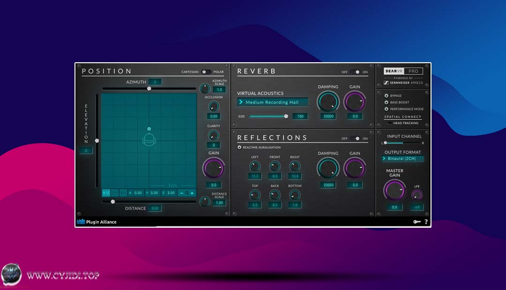Click the Reflections Damping knob
Screen dimensions: 506x290
tap(328, 168)
